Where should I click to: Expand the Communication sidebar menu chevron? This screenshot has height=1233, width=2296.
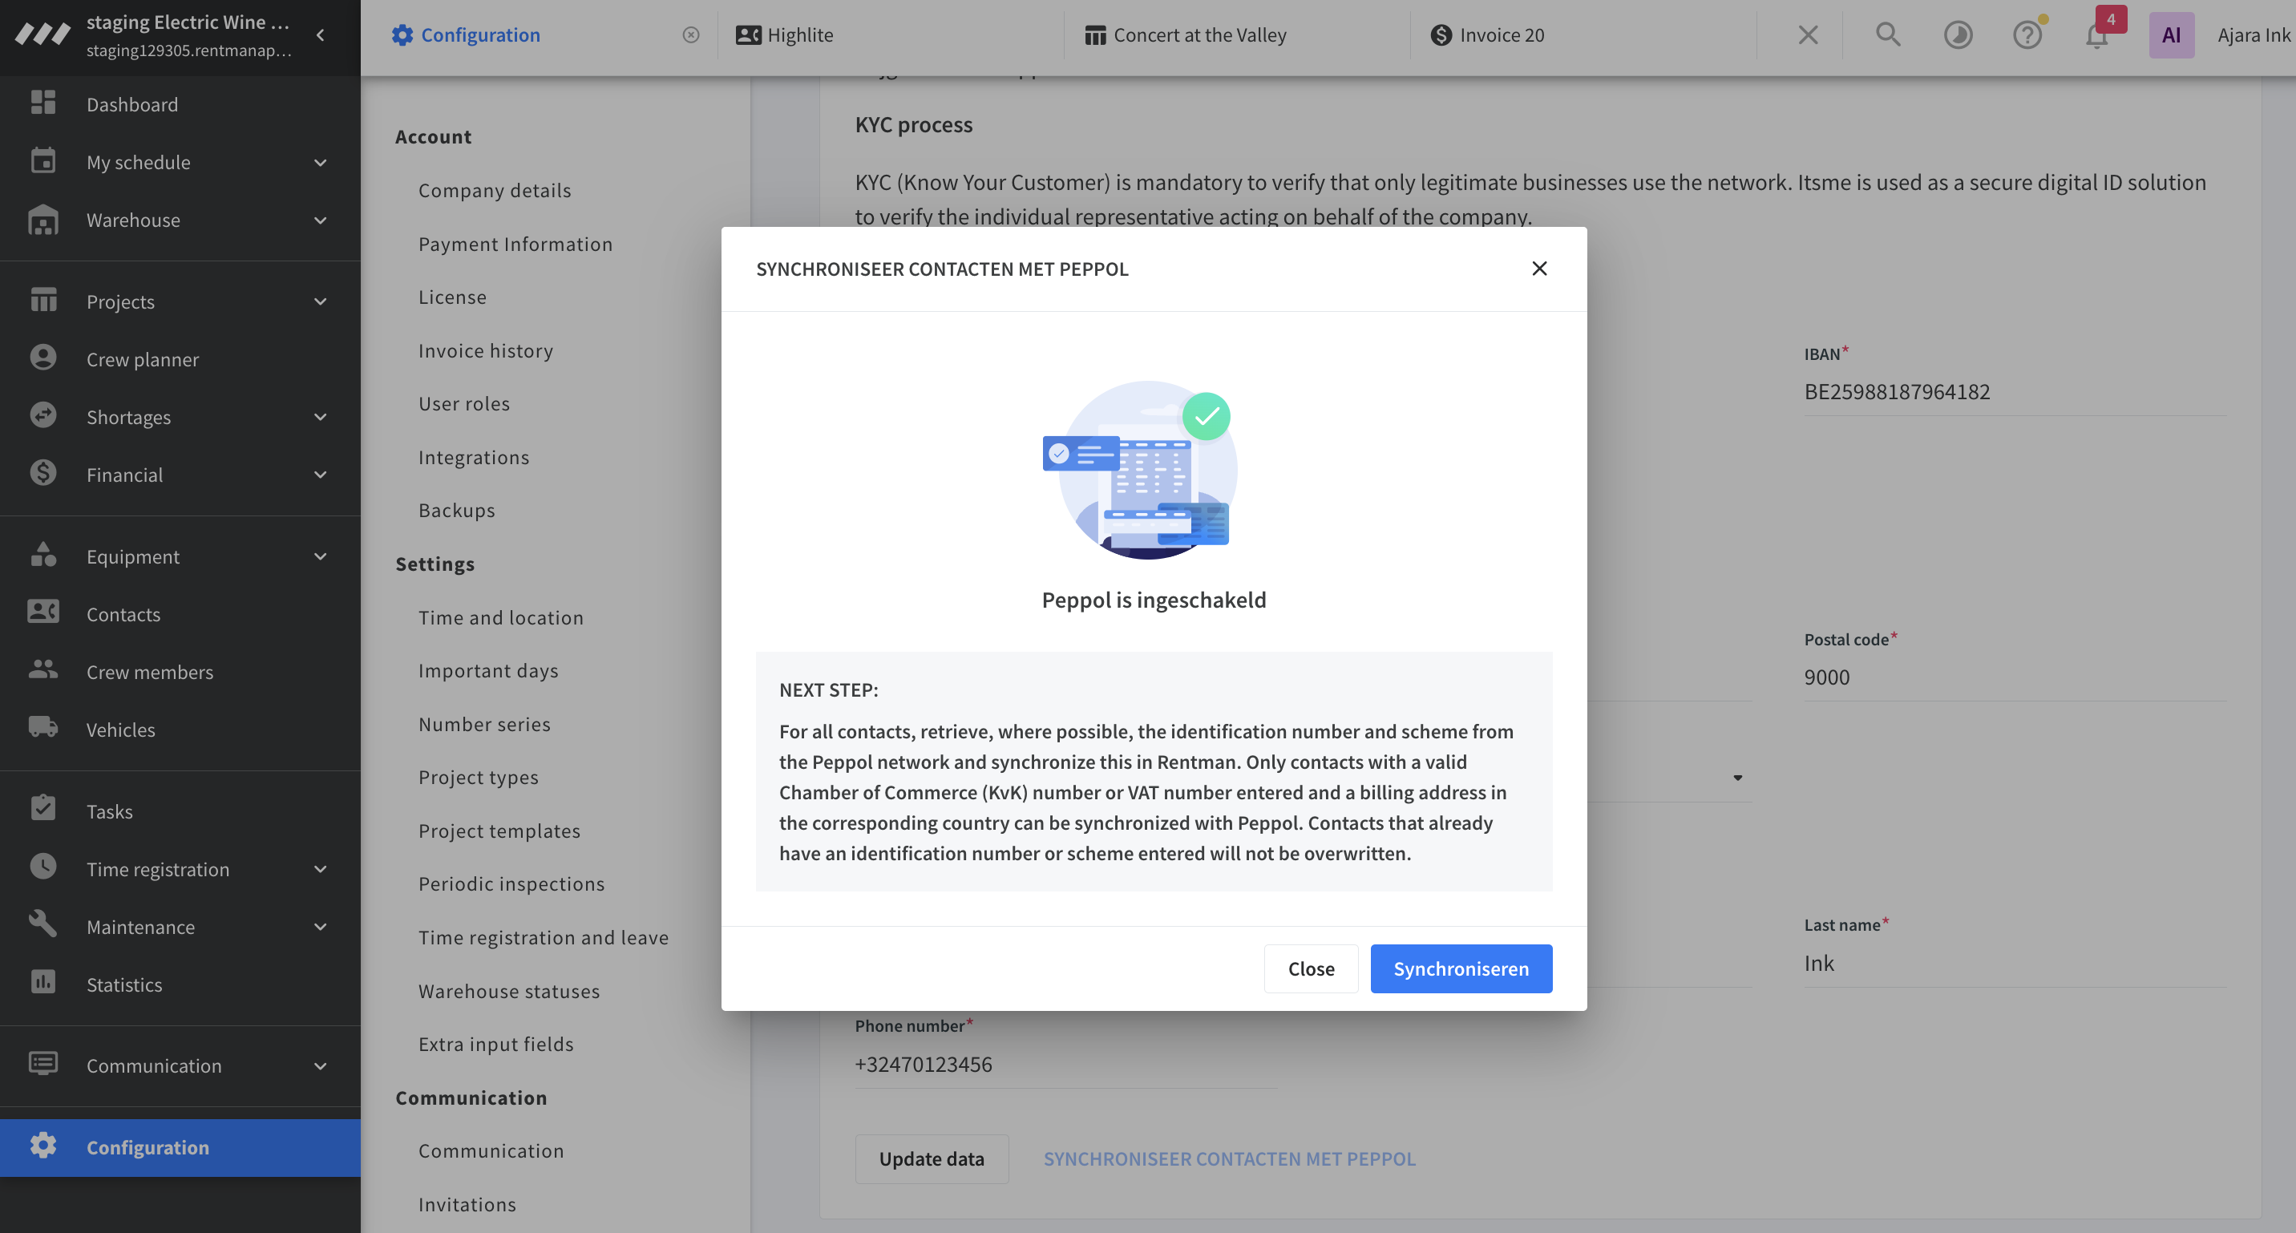321,1065
